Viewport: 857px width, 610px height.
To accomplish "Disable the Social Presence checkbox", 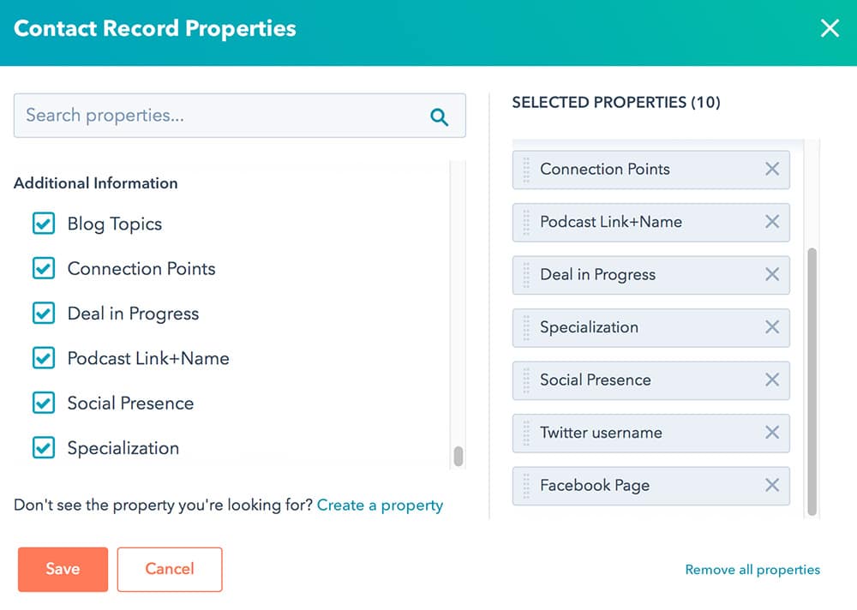I will tap(44, 403).
